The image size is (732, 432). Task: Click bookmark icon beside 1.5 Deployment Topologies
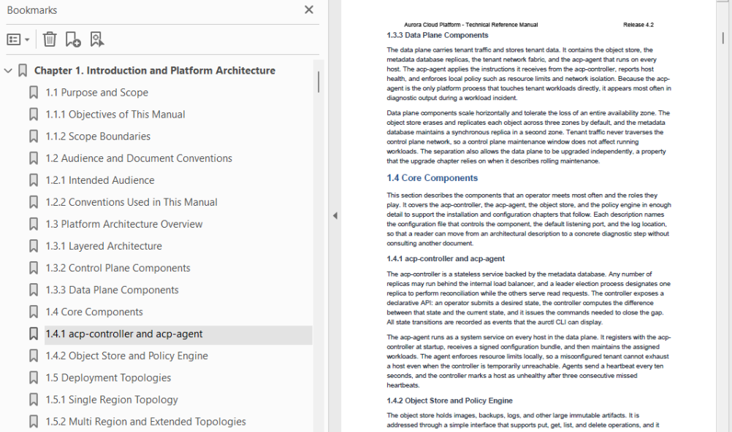pos(34,378)
